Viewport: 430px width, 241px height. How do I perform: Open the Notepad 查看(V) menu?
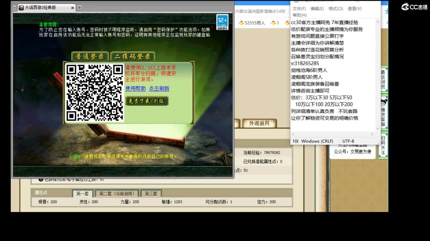coord(354,9)
